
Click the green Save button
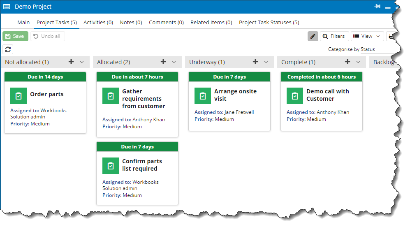(x=16, y=36)
